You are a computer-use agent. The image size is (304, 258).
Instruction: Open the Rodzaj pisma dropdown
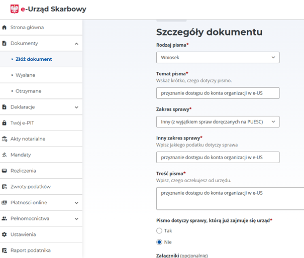click(x=218, y=58)
